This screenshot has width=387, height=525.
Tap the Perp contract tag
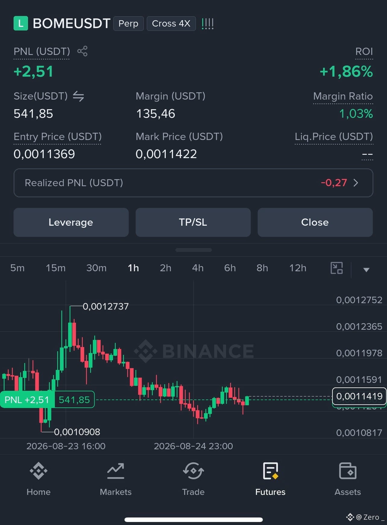pos(128,24)
